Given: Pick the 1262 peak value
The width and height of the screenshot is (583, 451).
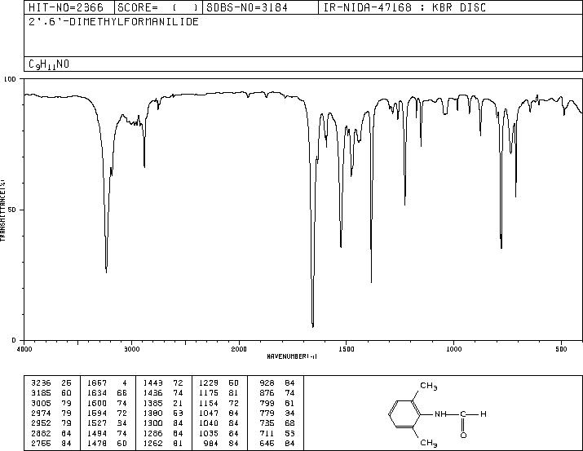Looking at the screenshot, I should tap(152, 444).
